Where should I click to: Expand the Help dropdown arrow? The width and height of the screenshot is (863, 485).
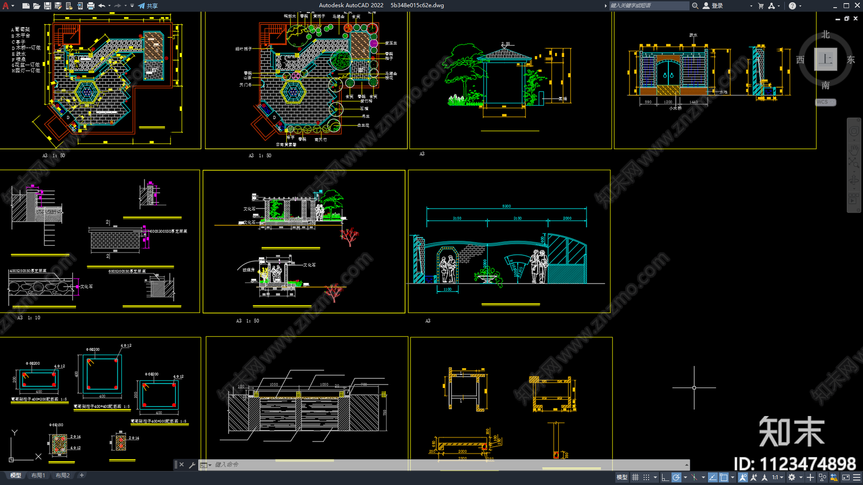click(x=800, y=6)
